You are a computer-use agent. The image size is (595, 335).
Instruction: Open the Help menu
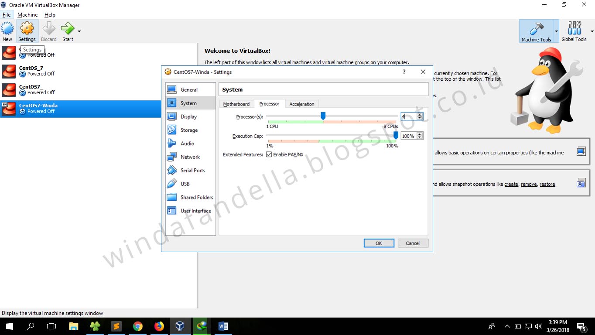(50, 15)
